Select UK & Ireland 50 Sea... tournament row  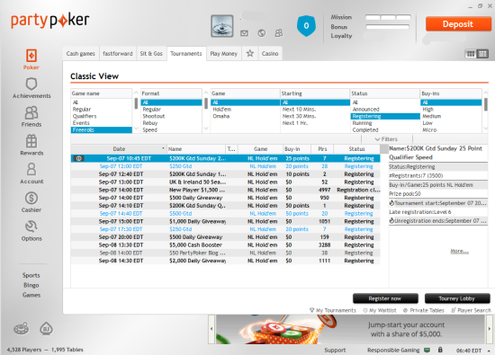225,182
